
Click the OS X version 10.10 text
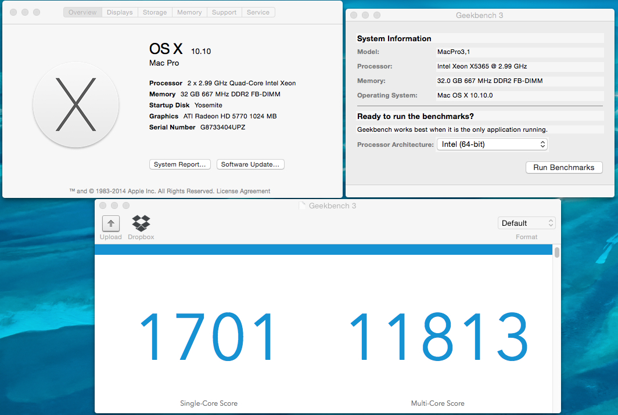[200, 51]
